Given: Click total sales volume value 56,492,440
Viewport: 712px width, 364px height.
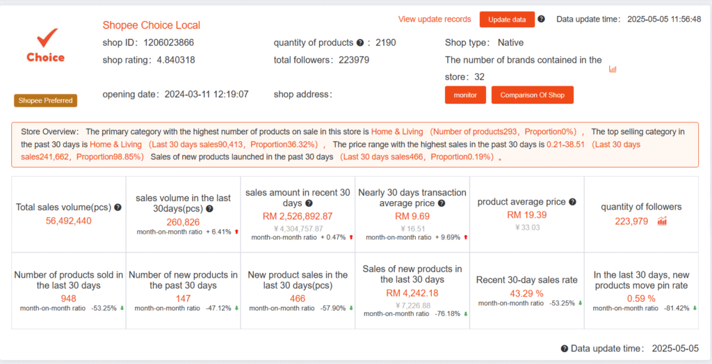Looking at the screenshot, I should 69,221.
